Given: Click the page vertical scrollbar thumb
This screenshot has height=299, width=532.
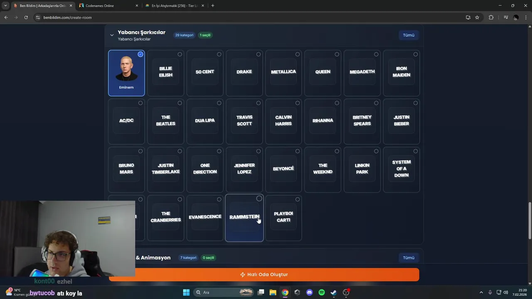Looking at the screenshot, I should click(x=530, y=220).
